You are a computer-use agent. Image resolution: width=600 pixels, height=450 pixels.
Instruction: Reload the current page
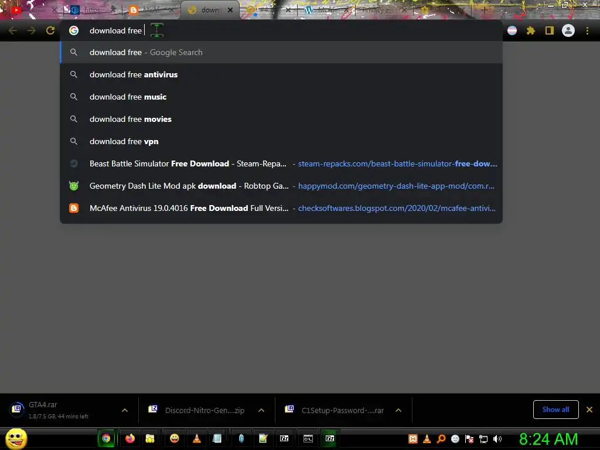click(50, 30)
